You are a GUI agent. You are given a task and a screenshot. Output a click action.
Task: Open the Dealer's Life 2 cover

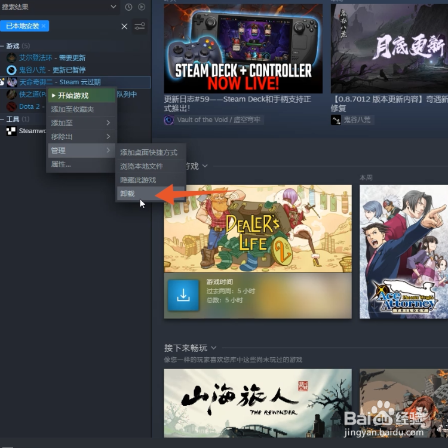(x=257, y=229)
